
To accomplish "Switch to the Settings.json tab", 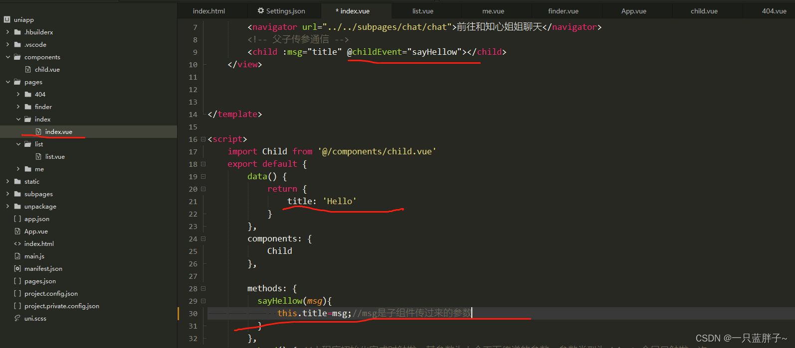I will click(285, 11).
